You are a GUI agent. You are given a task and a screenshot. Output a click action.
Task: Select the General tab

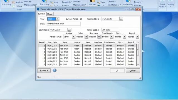pyautogui.click(x=41, y=14)
